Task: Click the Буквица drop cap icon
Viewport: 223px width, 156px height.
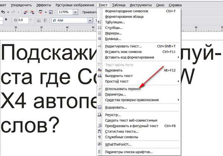Action: (x=100, y=39)
